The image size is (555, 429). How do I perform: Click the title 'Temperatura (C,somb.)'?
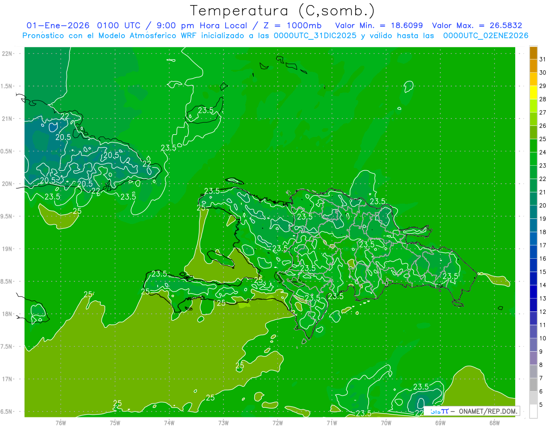(282, 11)
